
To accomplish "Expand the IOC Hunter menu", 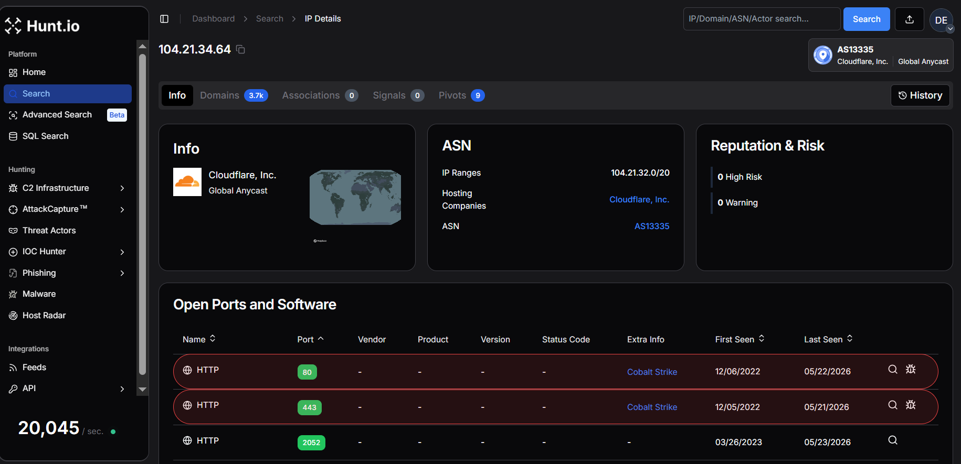I will click(x=68, y=252).
